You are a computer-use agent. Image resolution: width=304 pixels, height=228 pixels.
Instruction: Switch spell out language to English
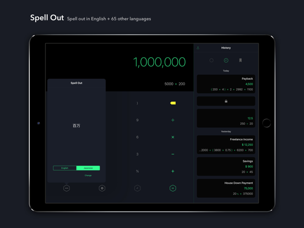coord(65,168)
